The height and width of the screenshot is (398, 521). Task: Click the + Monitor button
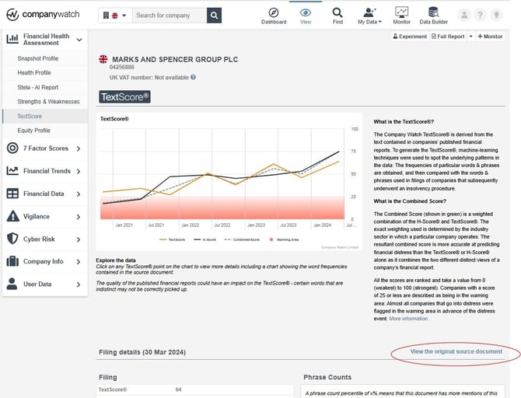[x=490, y=37]
